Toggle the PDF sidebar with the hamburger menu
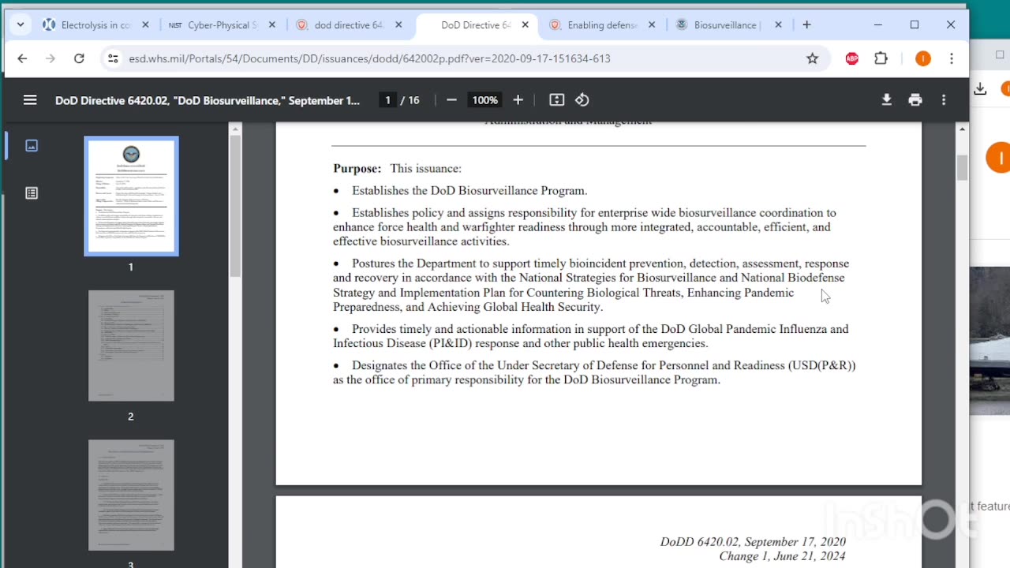This screenshot has width=1010, height=568. (x=30, y=100)
